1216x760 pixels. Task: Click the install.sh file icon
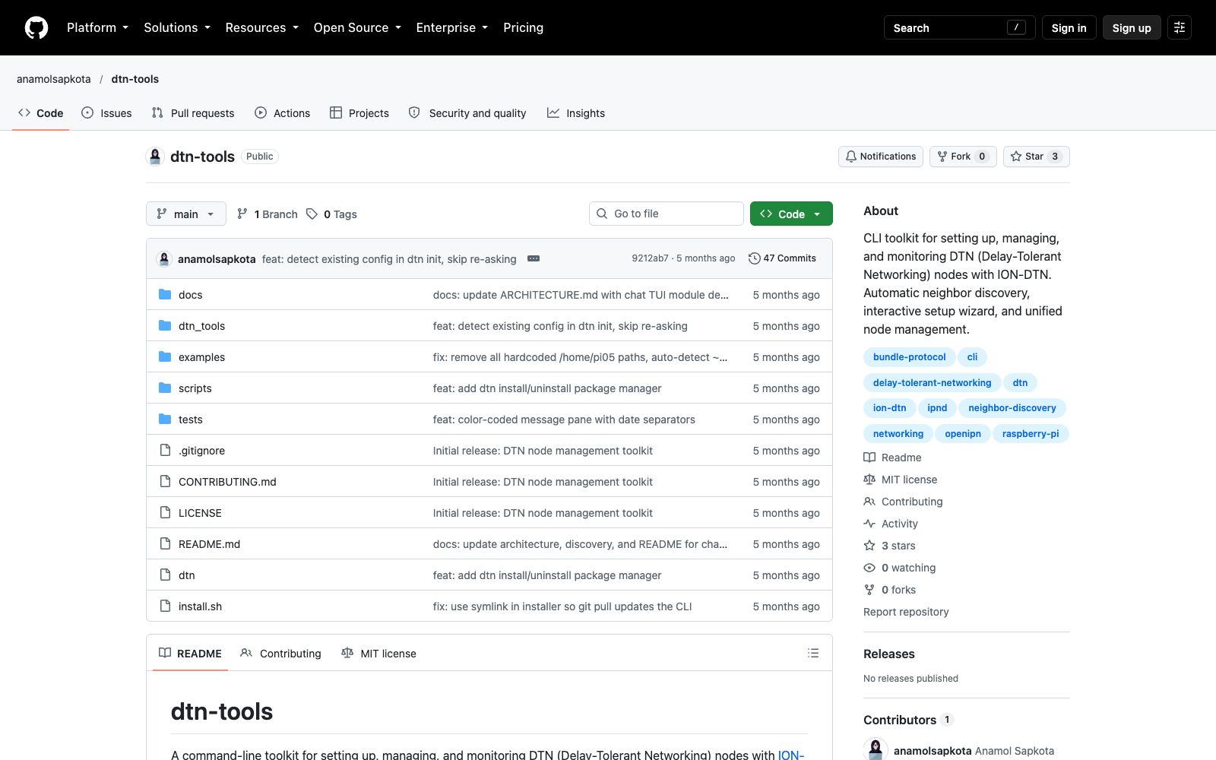pos(165,606)
